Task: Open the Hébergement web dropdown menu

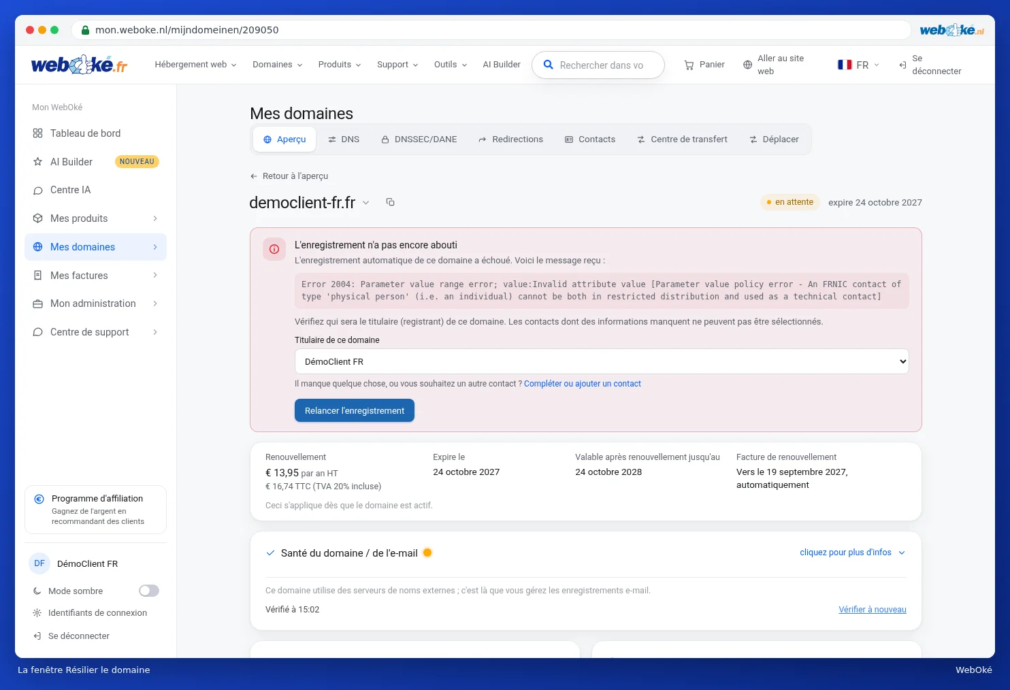Action: (x=195, y=65)
